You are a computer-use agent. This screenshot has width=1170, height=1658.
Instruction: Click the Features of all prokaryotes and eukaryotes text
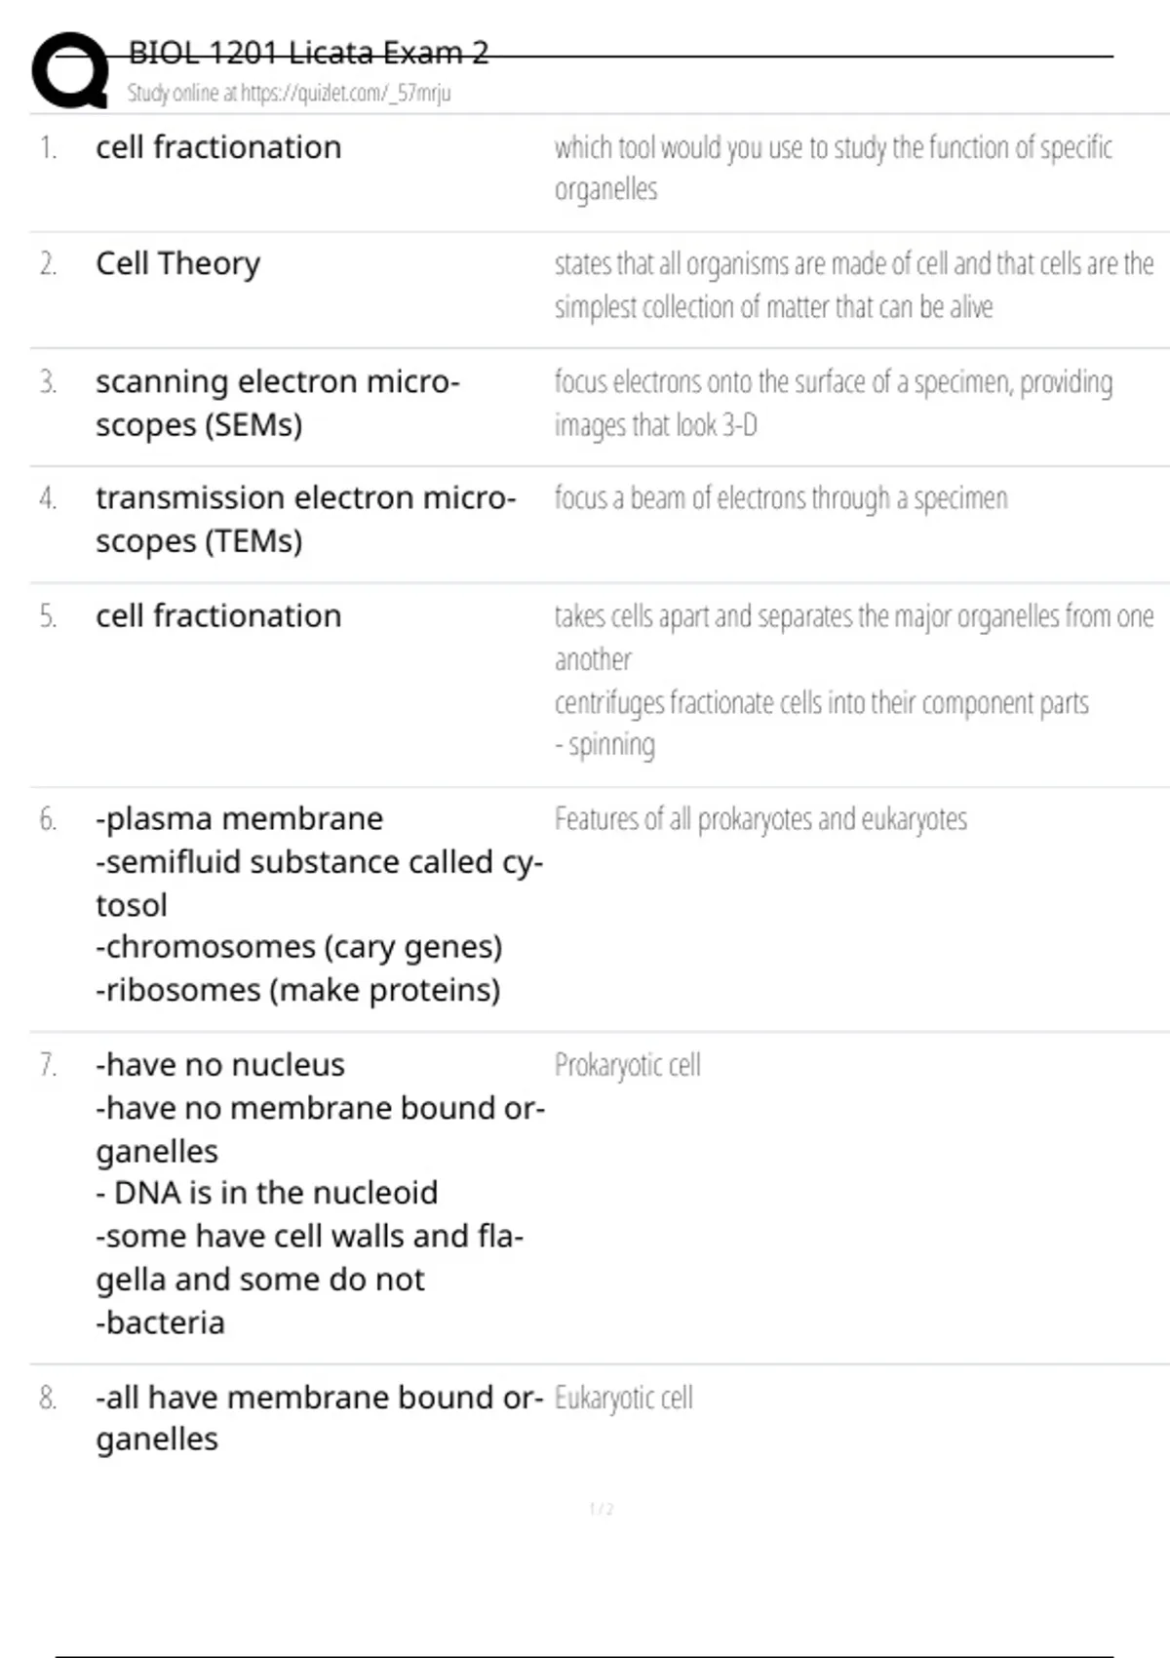coord(760,819)
